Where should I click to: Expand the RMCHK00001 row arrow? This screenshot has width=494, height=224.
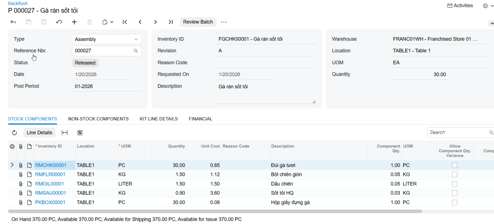coord(12,165)
